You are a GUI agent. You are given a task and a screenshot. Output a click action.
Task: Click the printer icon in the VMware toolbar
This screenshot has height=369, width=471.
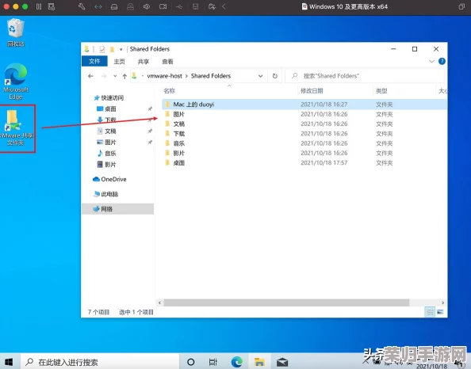tap(196, 6)
